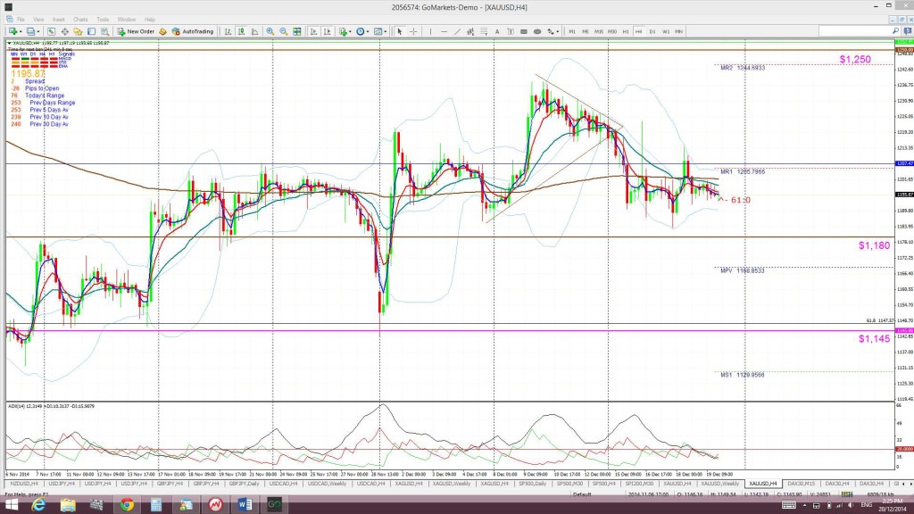Insert a text label tool
914x514 pixels.
point(511,31)
